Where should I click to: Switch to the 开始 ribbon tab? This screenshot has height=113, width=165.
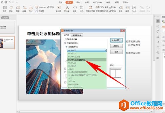60,2
